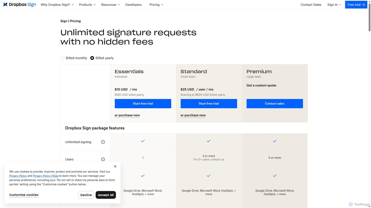Open the Privacy Policy link
Image resolution: width=371 pixels, height=208 pixels.
coord(18,176)
